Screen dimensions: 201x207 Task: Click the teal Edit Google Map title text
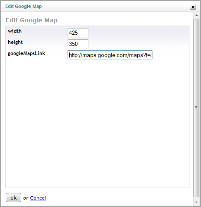(x=24, y=6)
